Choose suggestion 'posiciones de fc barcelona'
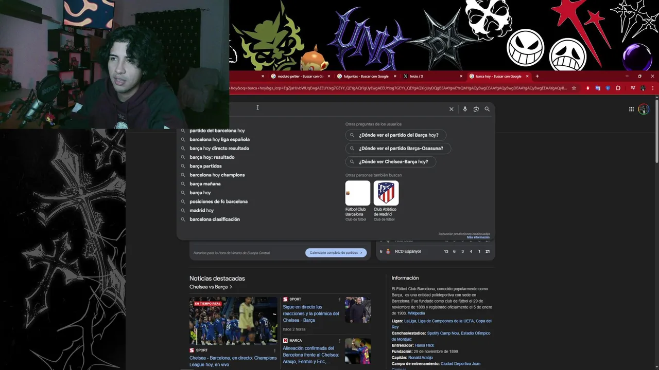Viewport: 659px width, 370px height. tap(218, 201)
